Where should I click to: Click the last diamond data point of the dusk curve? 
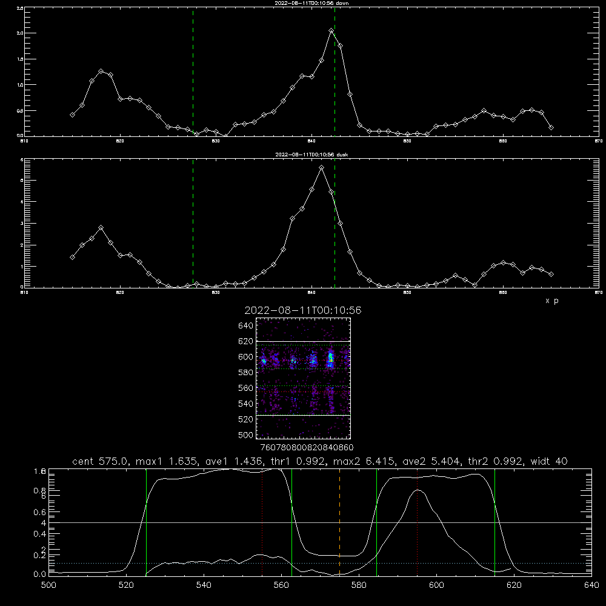pos(551,275)
